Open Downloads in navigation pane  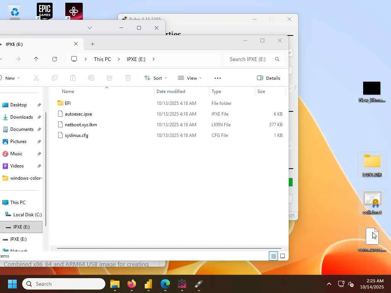tap(21, 117)
